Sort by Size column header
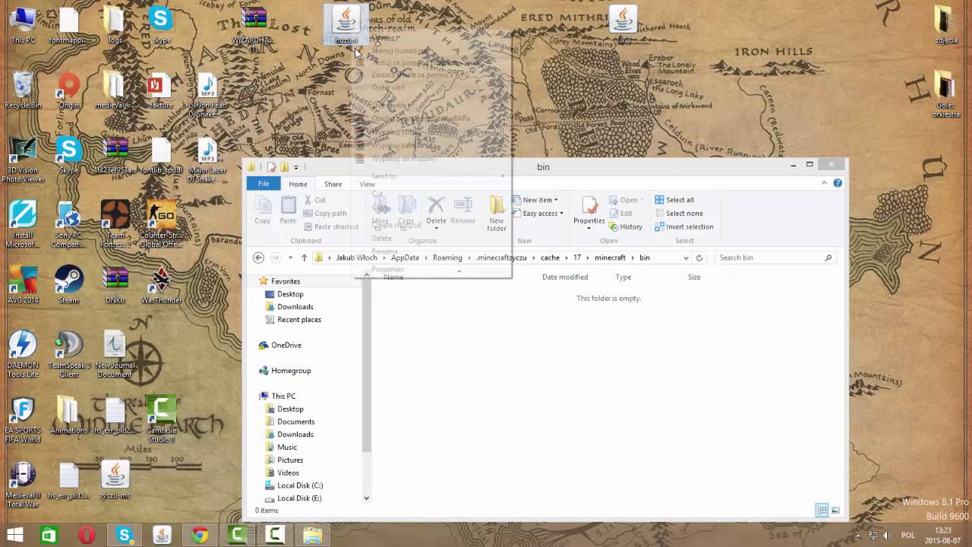The width and height of the screenshot is (972, 547). pyautogui.click(x=694, y=277)
